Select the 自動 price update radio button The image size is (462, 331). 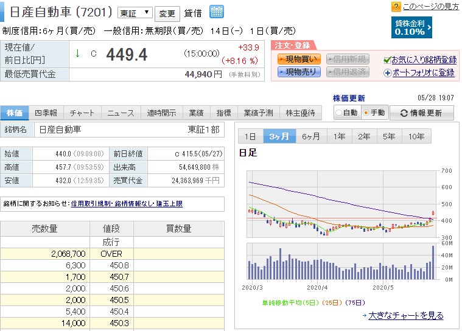click(339, 113)
